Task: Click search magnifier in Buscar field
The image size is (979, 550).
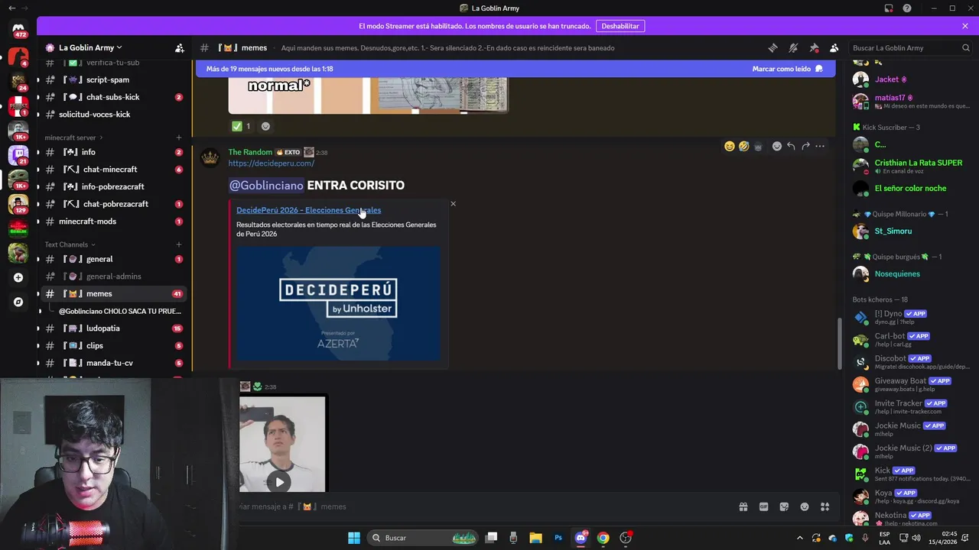Action: (965, 47)
